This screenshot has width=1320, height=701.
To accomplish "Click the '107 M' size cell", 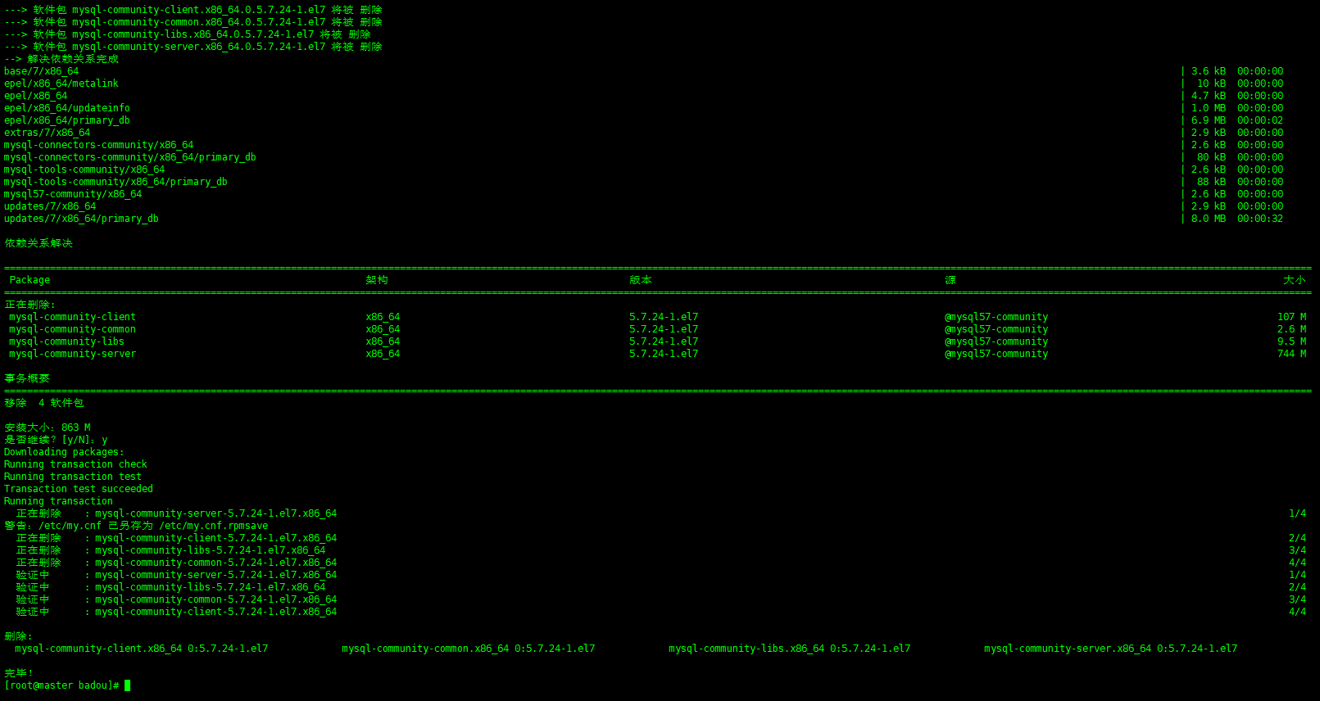I will coord(1292,317).
